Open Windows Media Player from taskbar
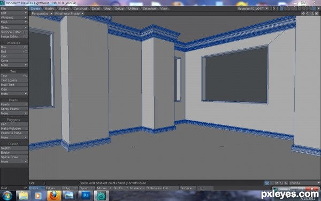The image size is (321, 201). pyautogui.click(x=38, y=196)
